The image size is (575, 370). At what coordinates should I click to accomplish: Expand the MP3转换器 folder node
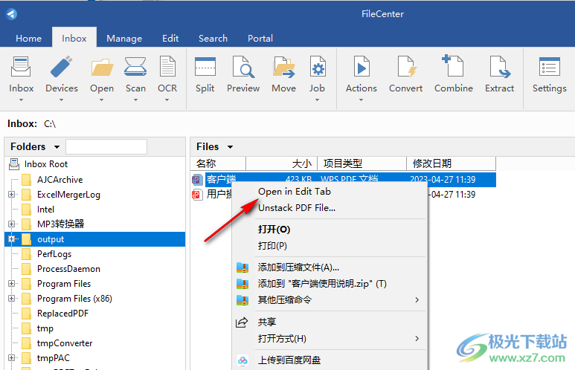pyautogui.click(x=11, y=224)
